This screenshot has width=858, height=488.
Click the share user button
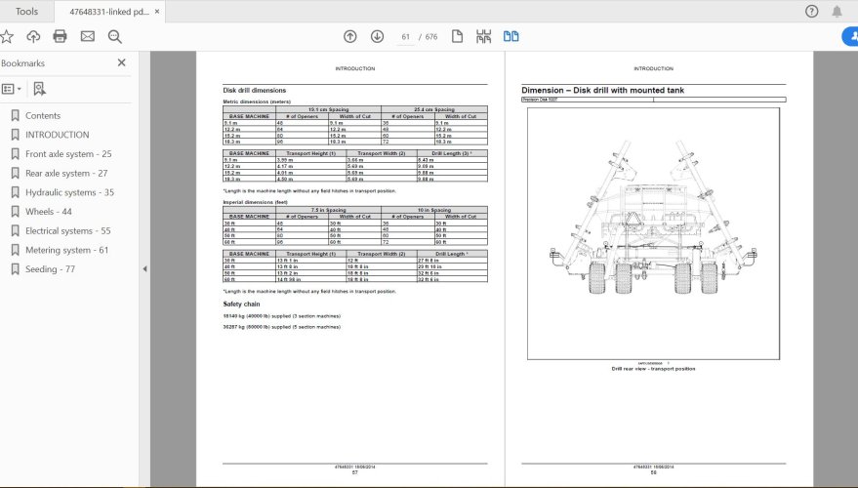(850, 37)
